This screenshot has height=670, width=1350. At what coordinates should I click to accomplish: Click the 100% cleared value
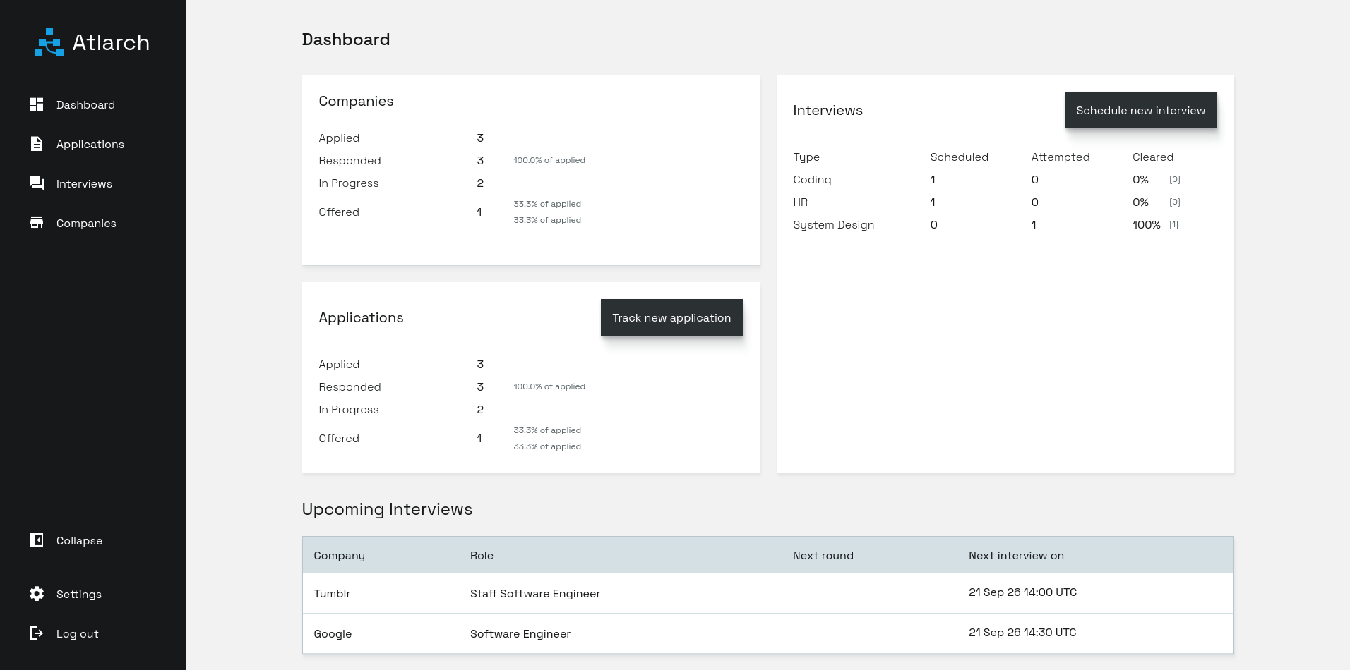click(x=1147, y=224)
